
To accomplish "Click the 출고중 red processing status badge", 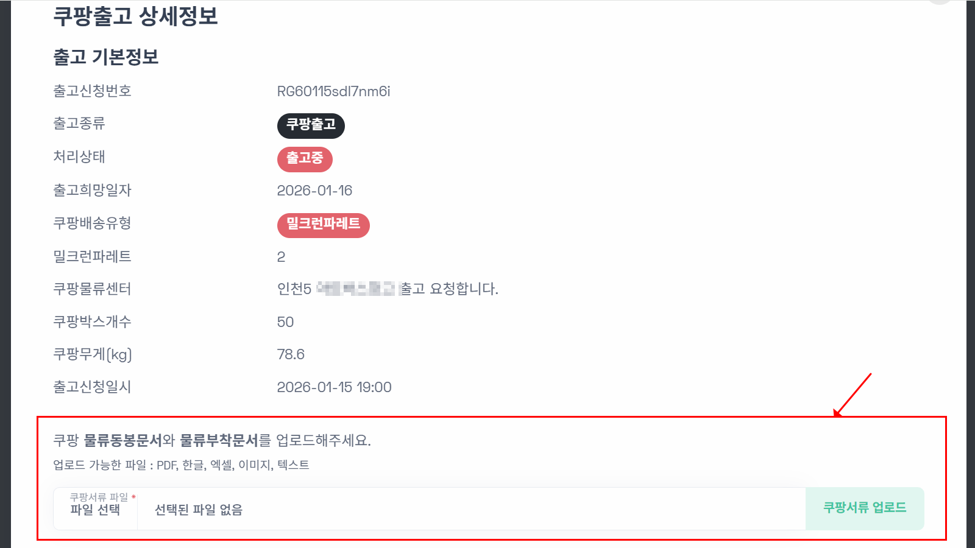I will tap(305, 159).
